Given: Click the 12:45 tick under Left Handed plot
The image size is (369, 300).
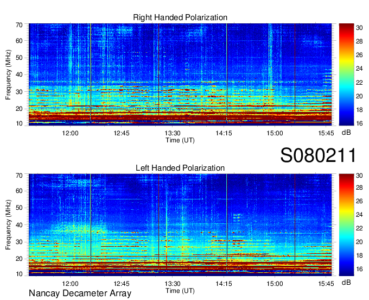Looking at the screenshot, I should coord(122,284).
